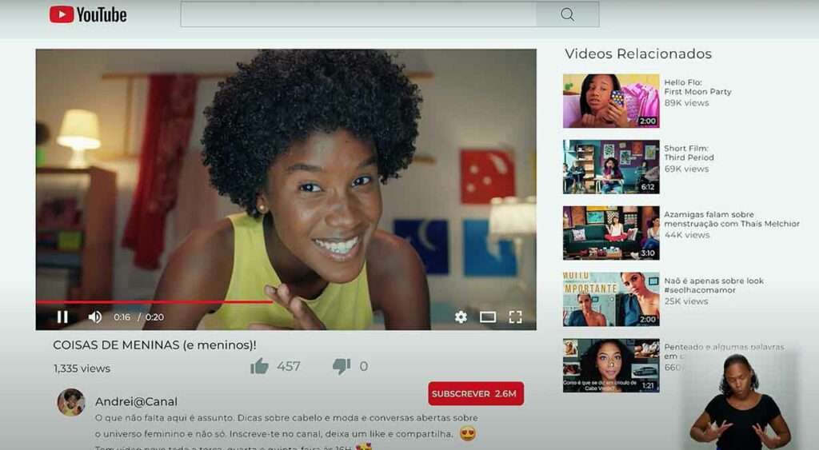Click the dislike count 0
Viewport: 819px width, 450px height.
coord(364,366)
